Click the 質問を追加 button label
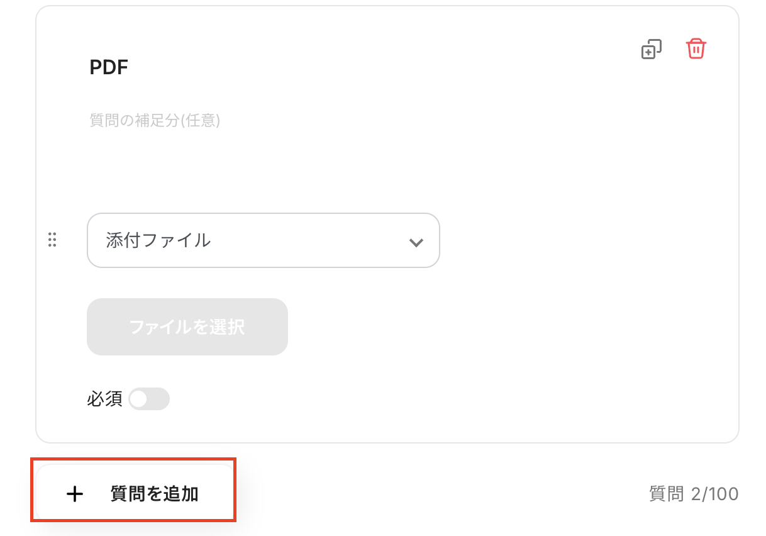Viewport: 766px width, 536px height. click(x=154, y=494)
